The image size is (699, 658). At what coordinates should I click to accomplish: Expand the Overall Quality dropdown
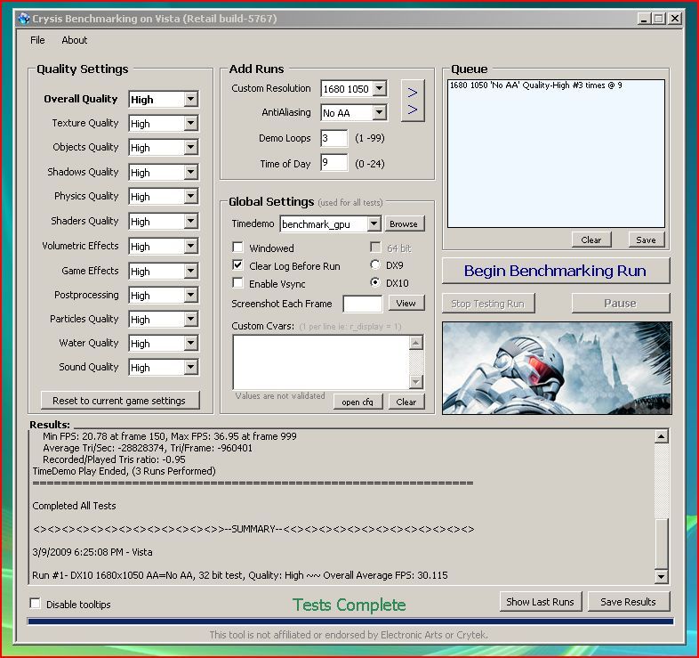[x=190, y=99]
